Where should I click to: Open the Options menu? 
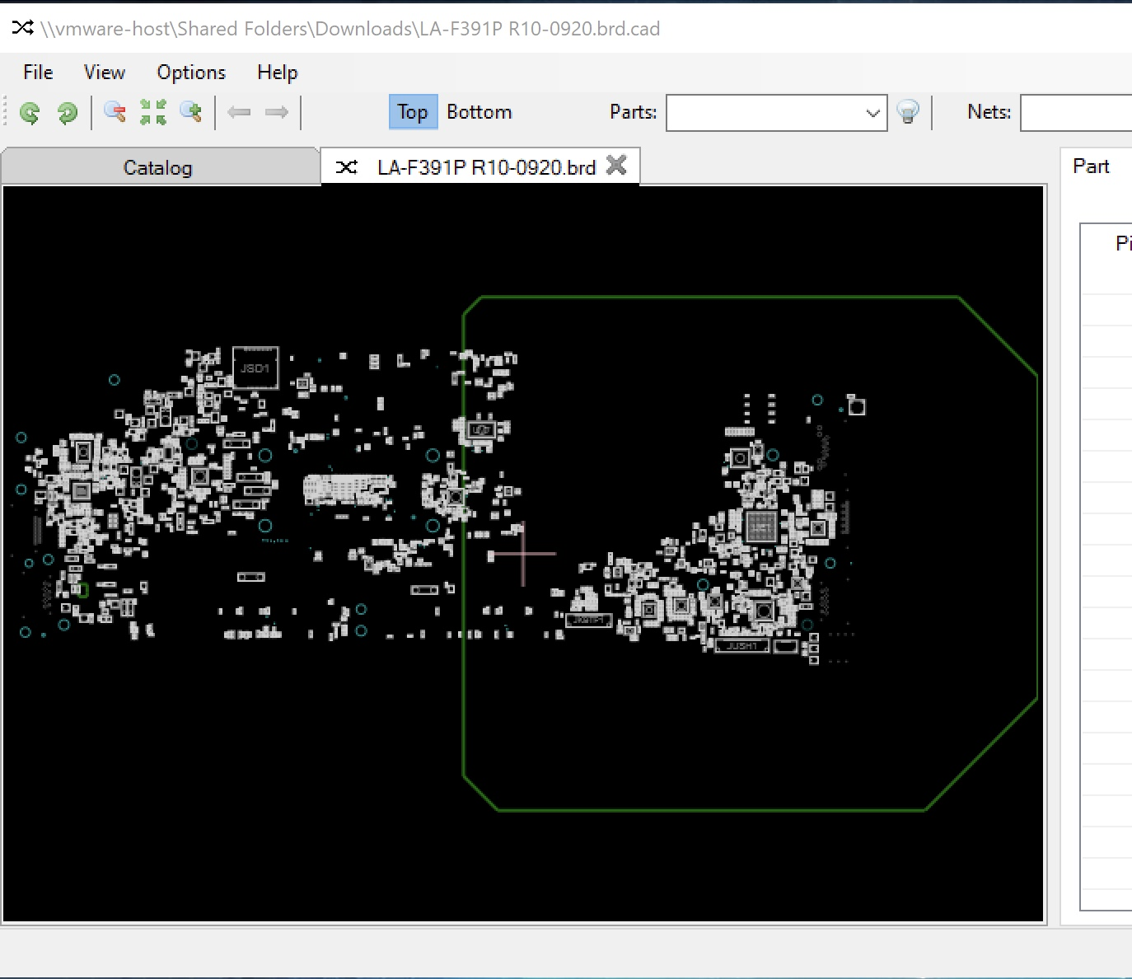coord(191,73)
